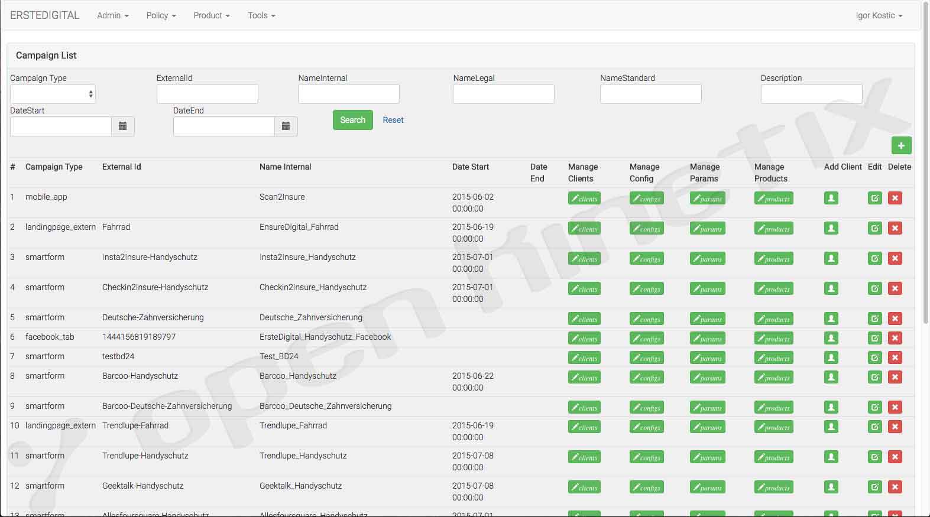Screen dimensions: 930x517
Task: Add a client to the mobile_app campaign
Action: (x=831, y=198)
